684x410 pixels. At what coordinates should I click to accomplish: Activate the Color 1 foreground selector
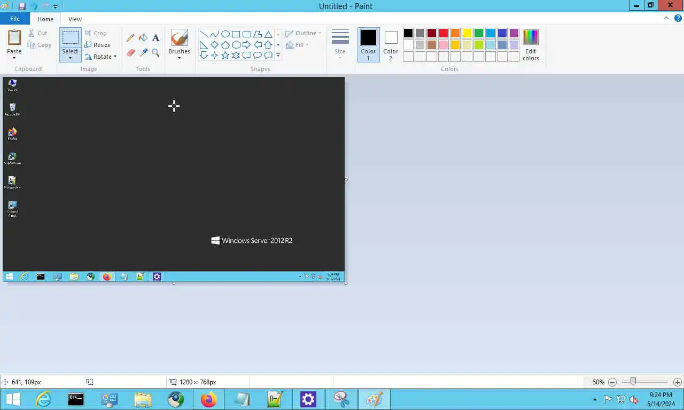pos(368,45)
